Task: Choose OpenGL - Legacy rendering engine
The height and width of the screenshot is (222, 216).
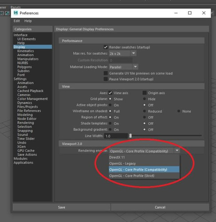Action: pos(144,163)
